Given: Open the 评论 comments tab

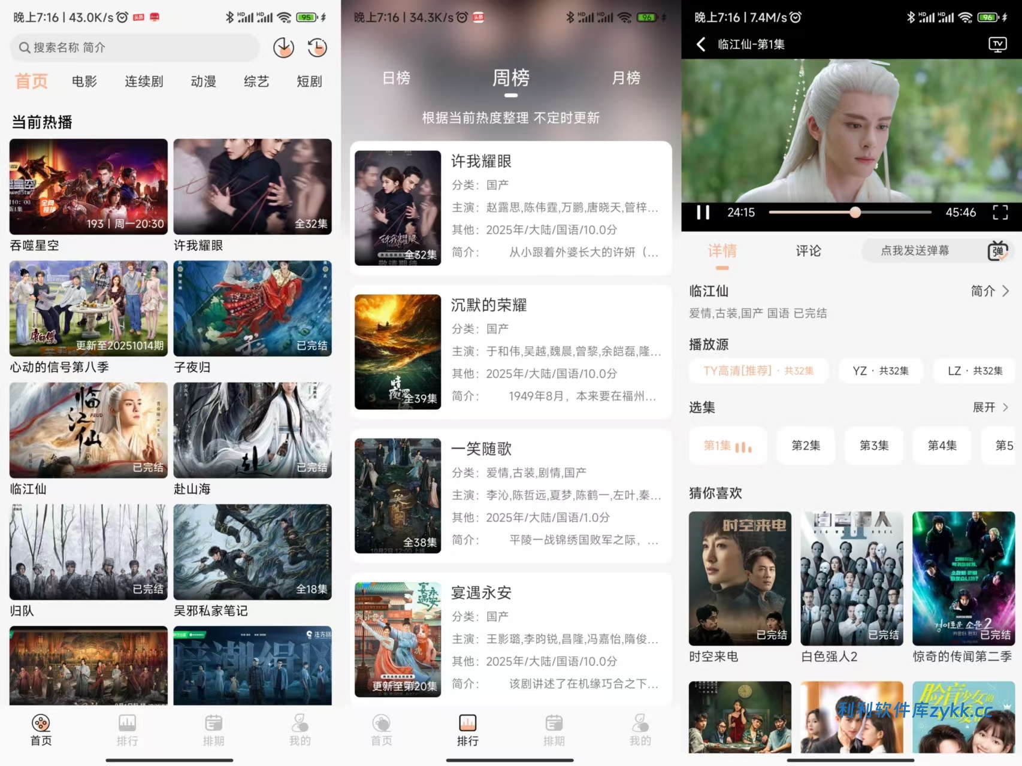Looking at the screenshot, I should [x=808, y=251].
